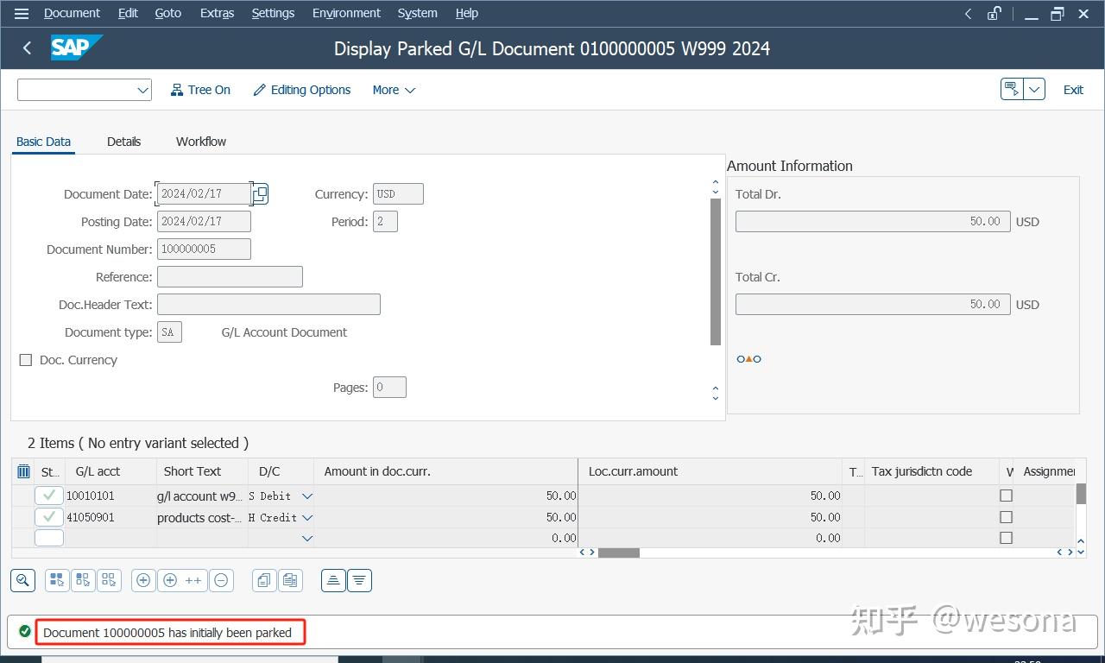The width and height of the screenshot is (1105, 663).
Task: Open the Document menu
Action: [72, 14]
